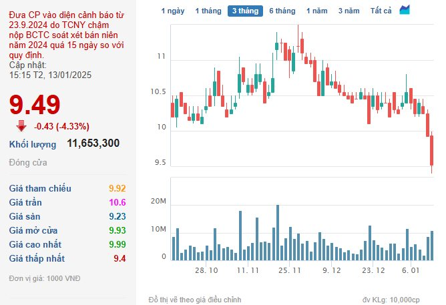Switch chart to '1 ngày' range
The height and width of the screenshot is (305, 446).
[173, 11]
